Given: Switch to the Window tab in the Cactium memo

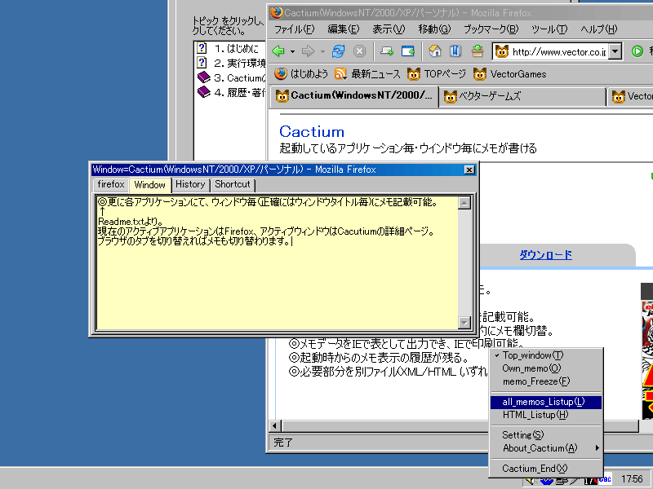Looking at the screenshot, I should 150,185.
